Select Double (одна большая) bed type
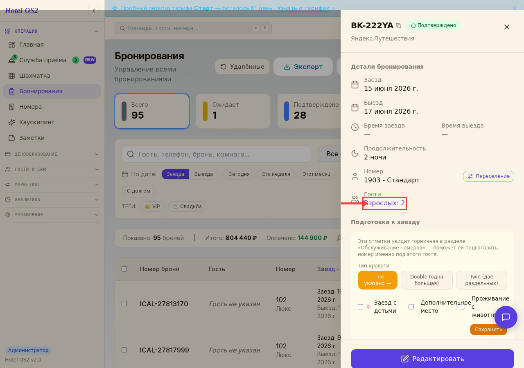The height and width of the screenshot is (368, 524). tap(427, 280)
